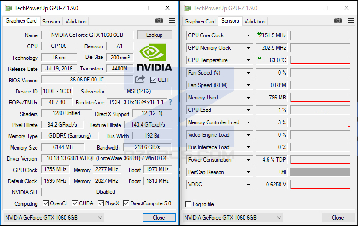Viewport: 358px width, 226px height.
Task: Expand the GPU Core Clock sensor dropdown
Action: pos(248,35)
